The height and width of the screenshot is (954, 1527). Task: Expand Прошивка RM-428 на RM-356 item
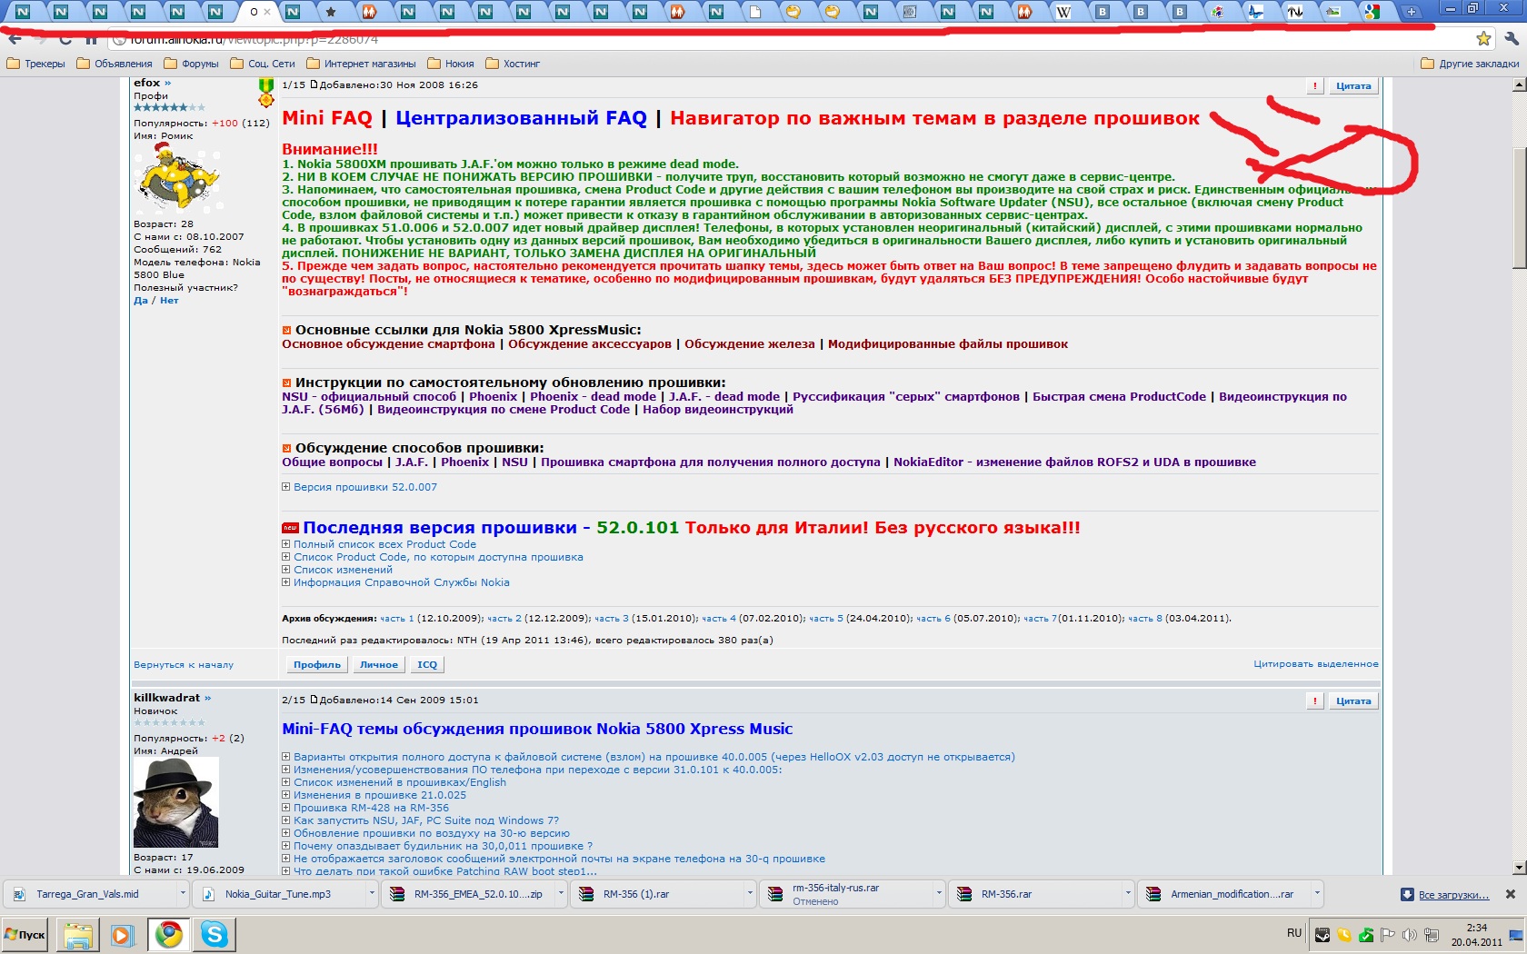pos(365,808)
